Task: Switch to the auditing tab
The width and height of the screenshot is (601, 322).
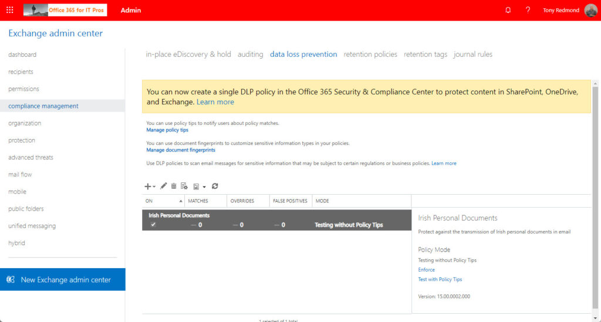Action: [x=250, y=55]
